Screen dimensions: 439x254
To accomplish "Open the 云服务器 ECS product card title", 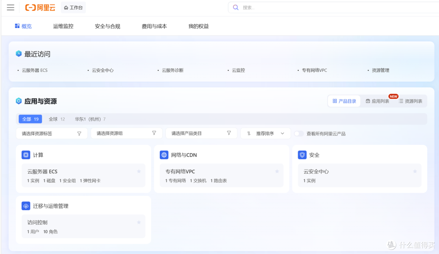I will click(42, 172).
